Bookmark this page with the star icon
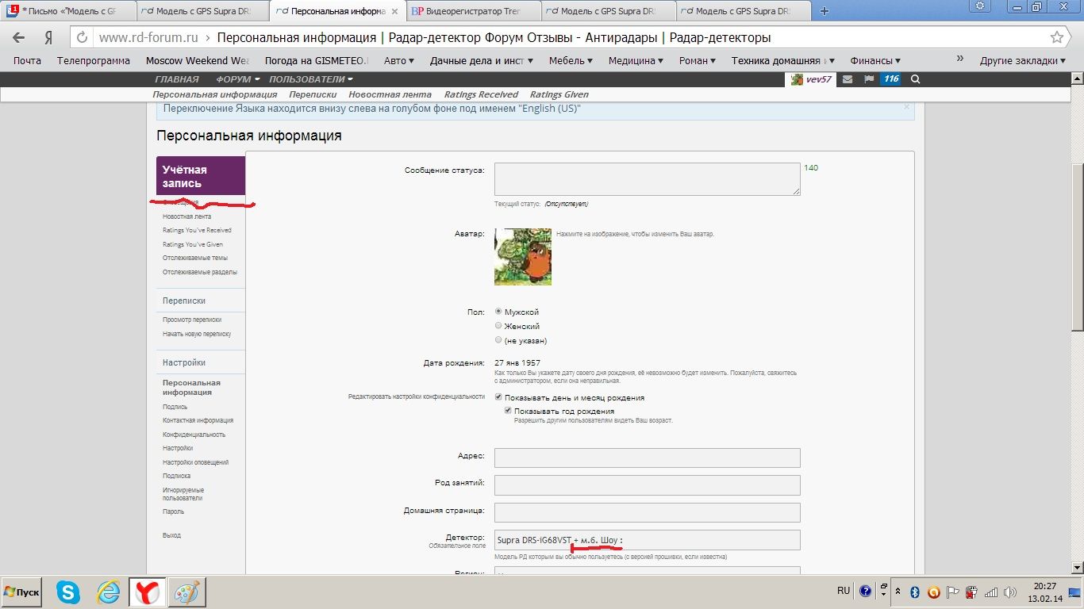Viewport: 1084px width, 609px height. (1057, 37)
